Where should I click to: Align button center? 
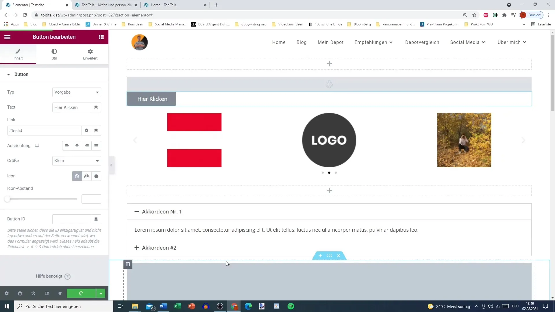click(77, 146)
